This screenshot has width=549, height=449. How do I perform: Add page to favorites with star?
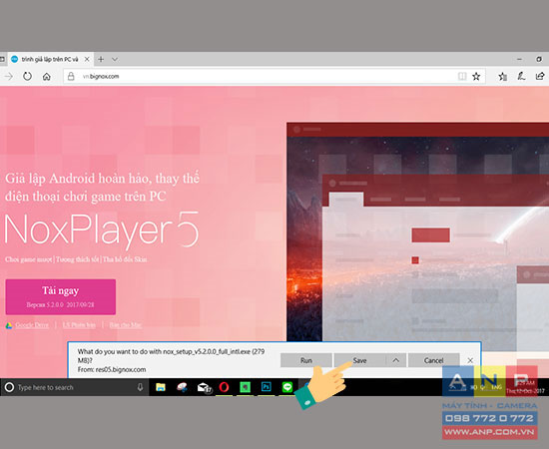(476, 76)
